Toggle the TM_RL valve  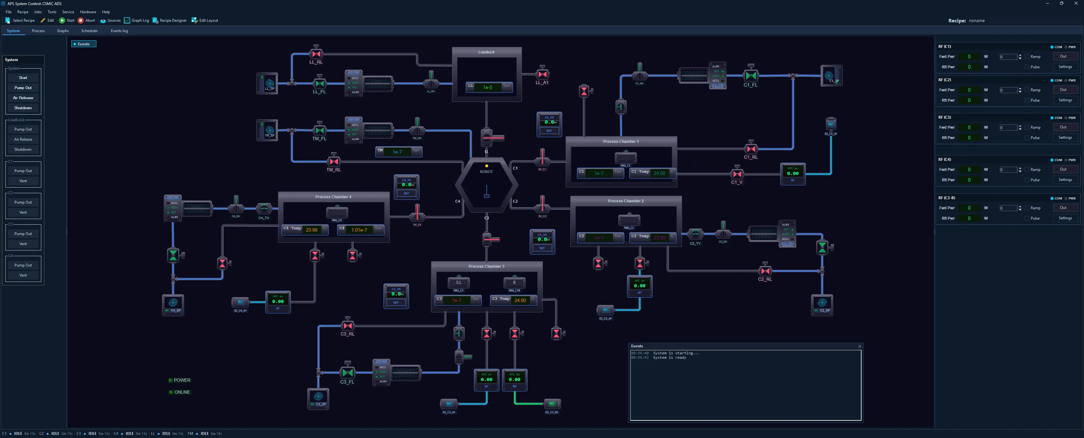pyautogui.click(x=334, y=161)
